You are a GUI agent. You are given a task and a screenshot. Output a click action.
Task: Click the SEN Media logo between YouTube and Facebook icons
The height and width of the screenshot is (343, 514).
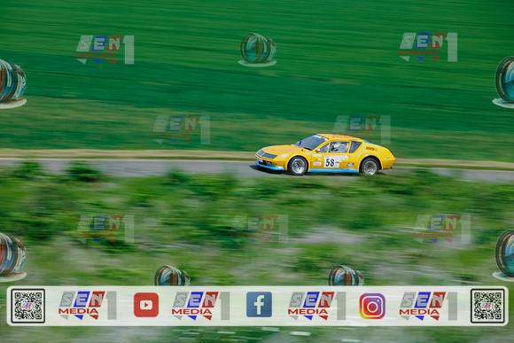click(x=200, y=306)
